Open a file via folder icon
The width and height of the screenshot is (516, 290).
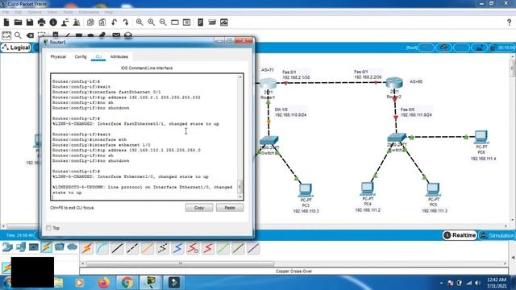(x=18, y=23)
